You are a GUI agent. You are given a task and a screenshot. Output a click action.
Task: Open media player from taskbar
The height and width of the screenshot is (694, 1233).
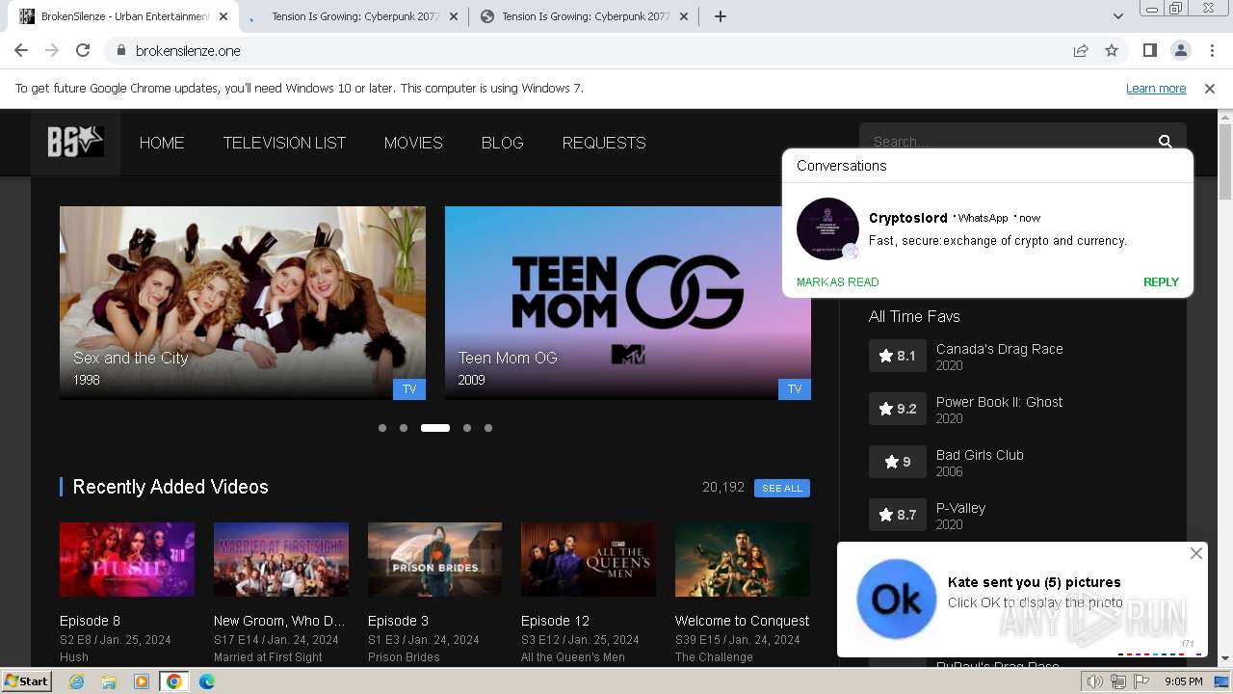(x=141, y=681)
